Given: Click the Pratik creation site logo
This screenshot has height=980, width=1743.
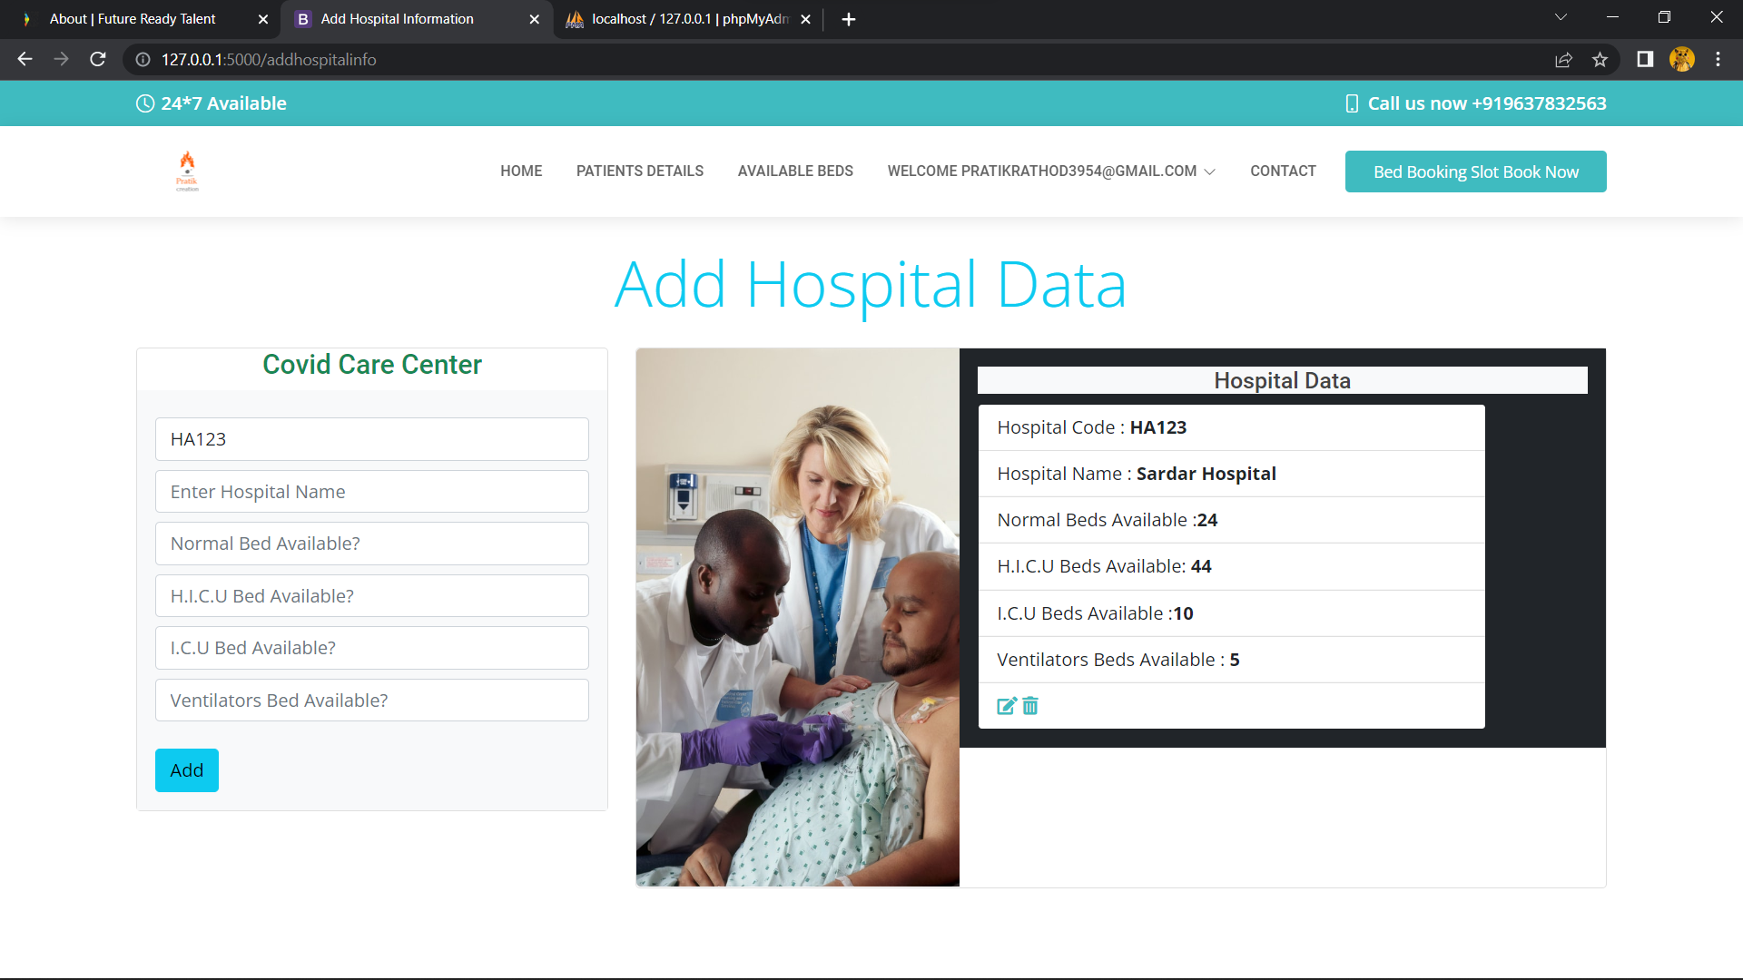Looking at the screenshot, I should click(x=187, y=171).
